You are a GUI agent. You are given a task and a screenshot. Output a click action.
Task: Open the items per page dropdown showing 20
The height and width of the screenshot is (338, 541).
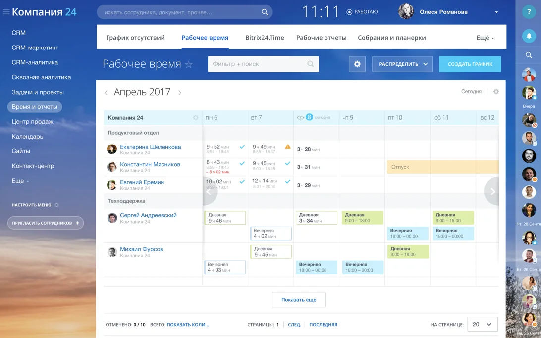pos(482,324)
